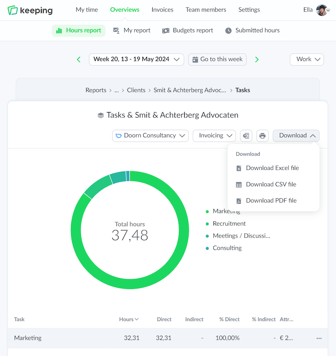
Task: Click the Indirect column header
Action: click(194, 319)
